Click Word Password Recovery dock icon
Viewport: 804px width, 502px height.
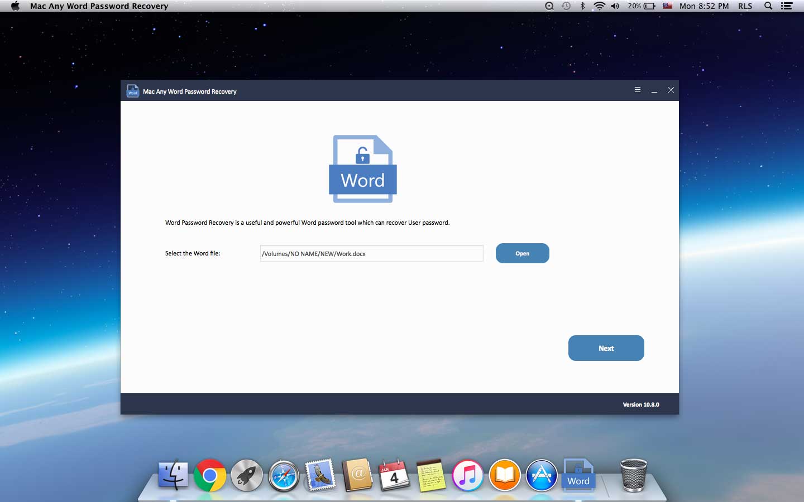click(578, 475)
